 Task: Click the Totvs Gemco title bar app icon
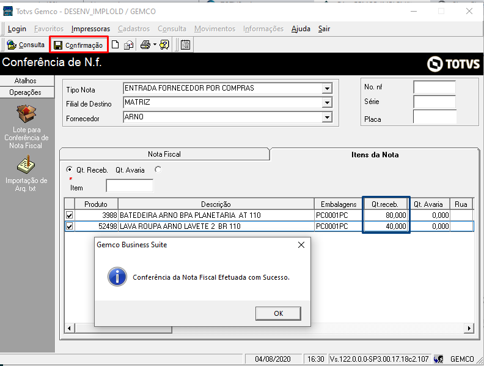8,11
